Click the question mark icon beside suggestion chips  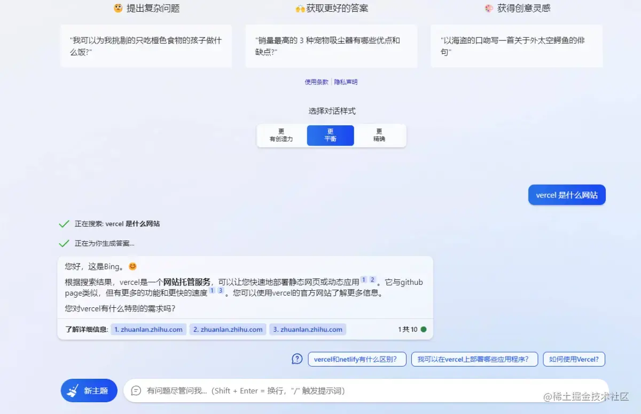pos(297,359)
